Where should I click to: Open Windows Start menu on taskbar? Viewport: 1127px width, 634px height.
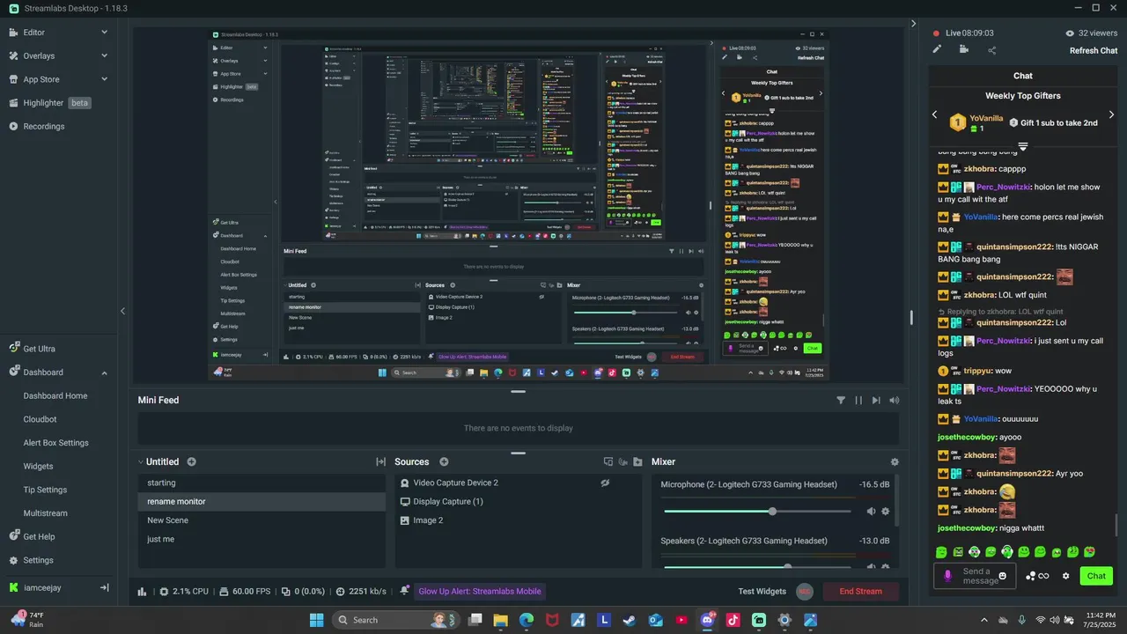[x=317, y=620]
